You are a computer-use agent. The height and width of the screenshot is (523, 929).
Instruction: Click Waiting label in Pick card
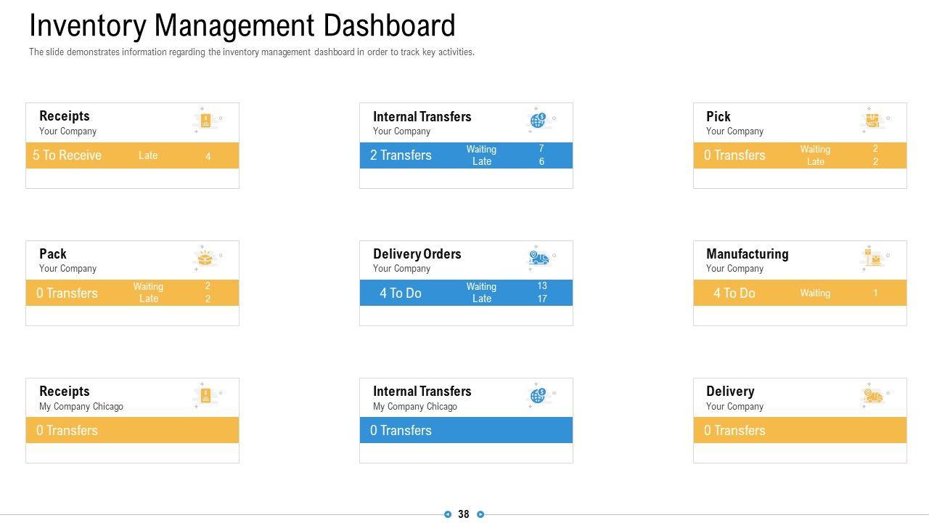(x=815, y=150)
